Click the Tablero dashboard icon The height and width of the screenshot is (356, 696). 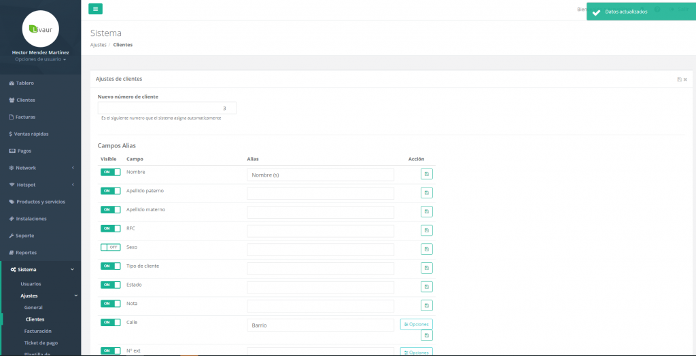[12, 83]
